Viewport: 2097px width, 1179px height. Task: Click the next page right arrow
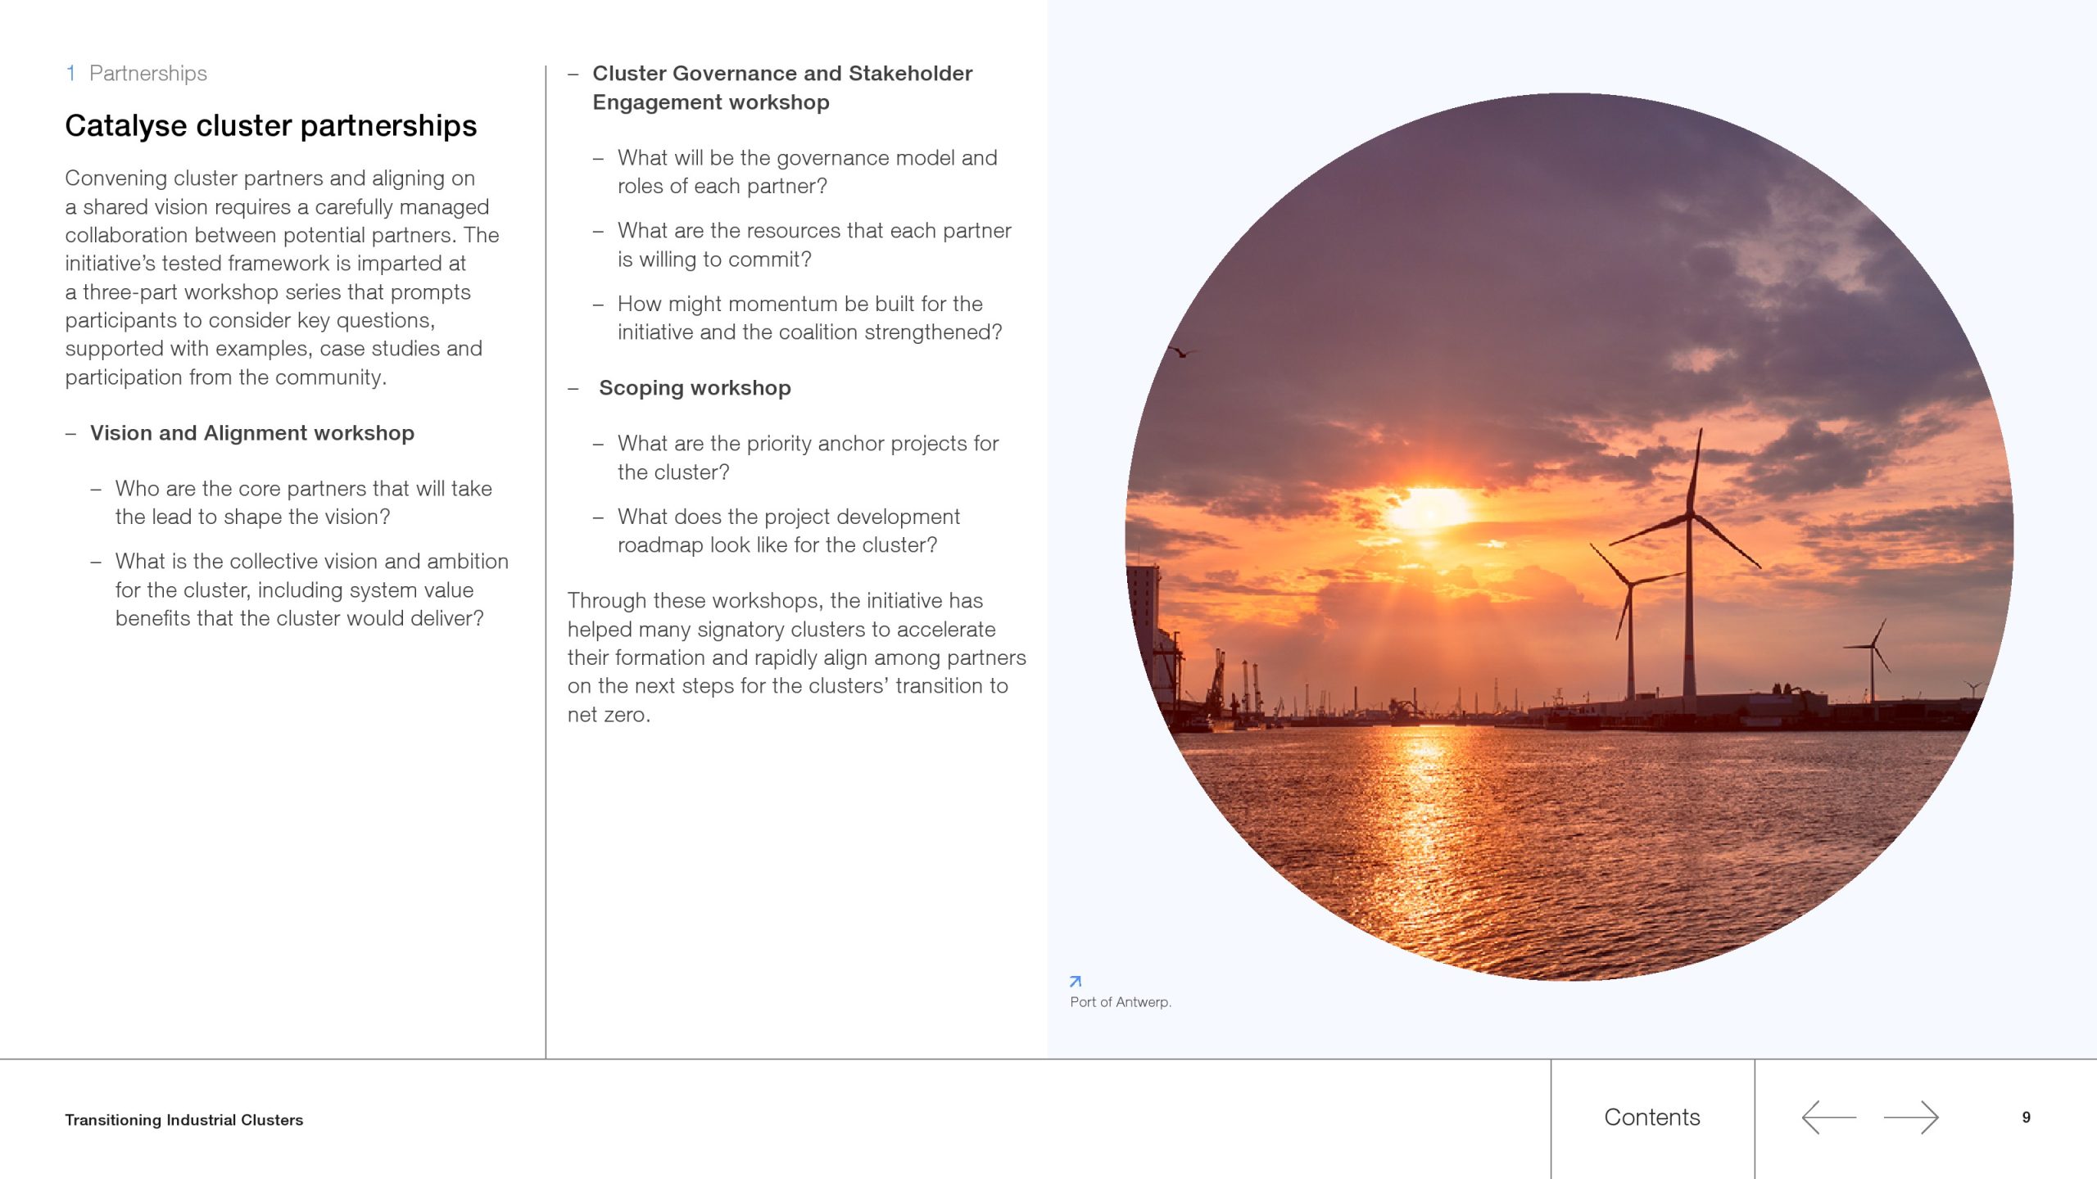click(x=1910, y=1118)
